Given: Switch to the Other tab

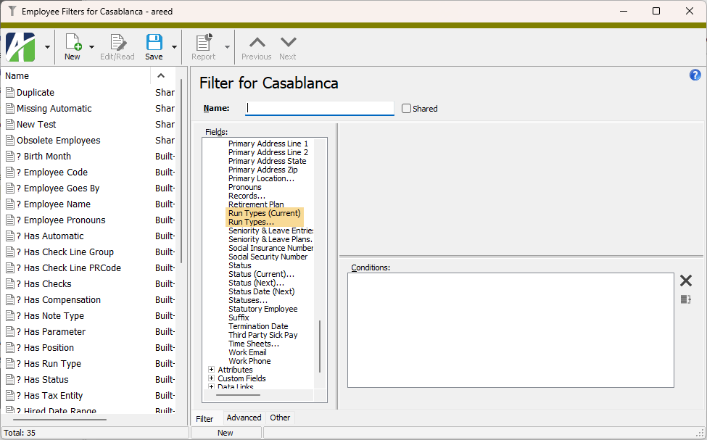Looking at the screenshot, I should pos(280,418).
